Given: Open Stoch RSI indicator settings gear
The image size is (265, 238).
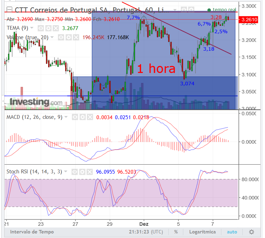Looking at the screenshot, I should click(x=82, y=172).
